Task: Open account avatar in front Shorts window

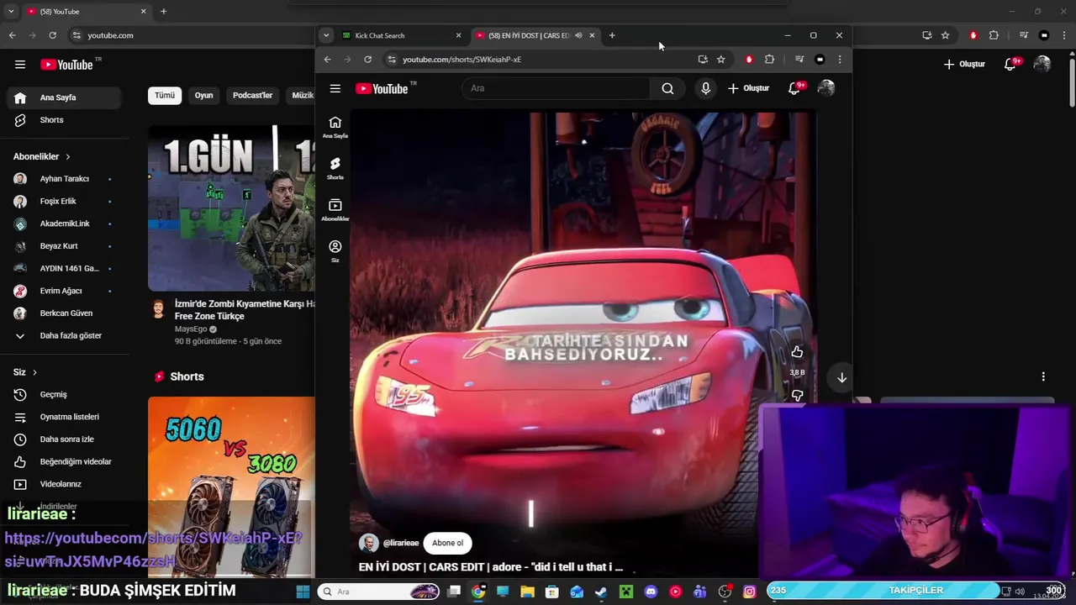Action: coord(826,88)
